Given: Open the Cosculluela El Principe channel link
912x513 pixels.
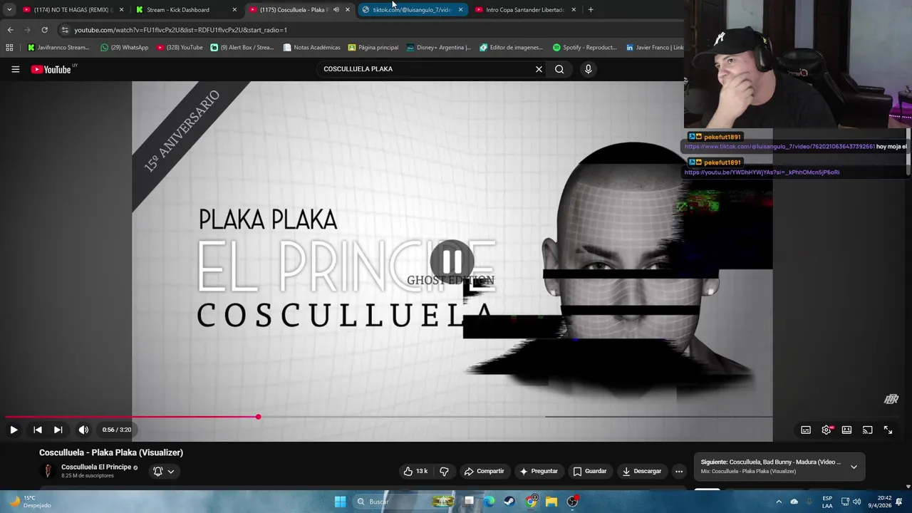Looking at the screenshot, I should [96, 467].
